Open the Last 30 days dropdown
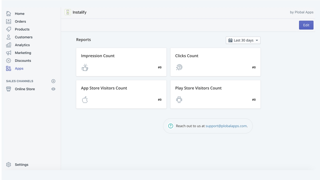The width and height of the screenshot is (320, 180). point(243,40)
